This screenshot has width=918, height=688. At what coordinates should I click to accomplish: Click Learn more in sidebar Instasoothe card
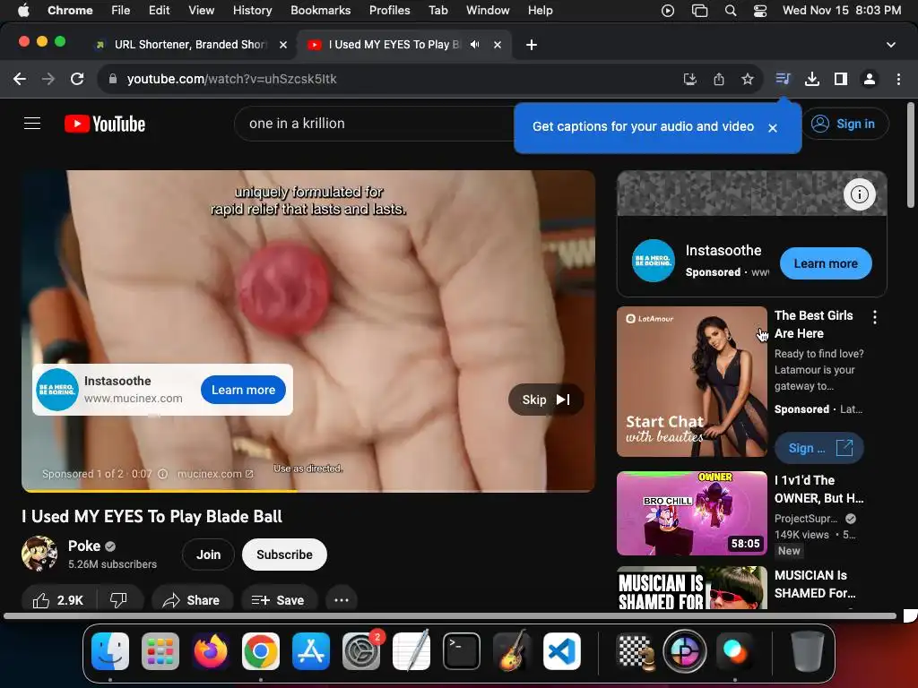[x=826, y=263]
